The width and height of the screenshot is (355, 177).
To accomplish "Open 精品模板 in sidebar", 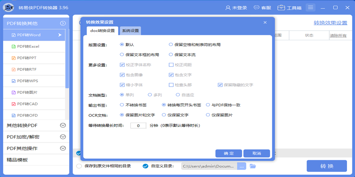I will pyautogui.click(x=36, y=160).
